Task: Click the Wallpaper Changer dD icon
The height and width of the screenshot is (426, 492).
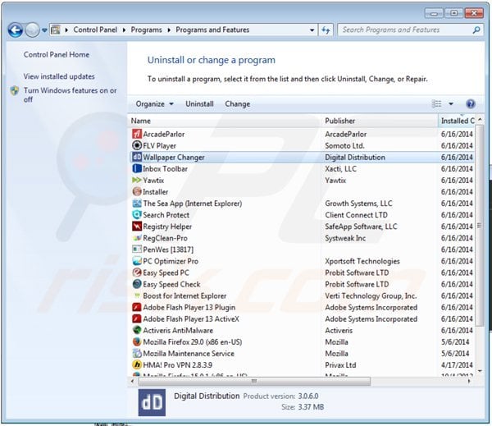Action: click(137, 157)
